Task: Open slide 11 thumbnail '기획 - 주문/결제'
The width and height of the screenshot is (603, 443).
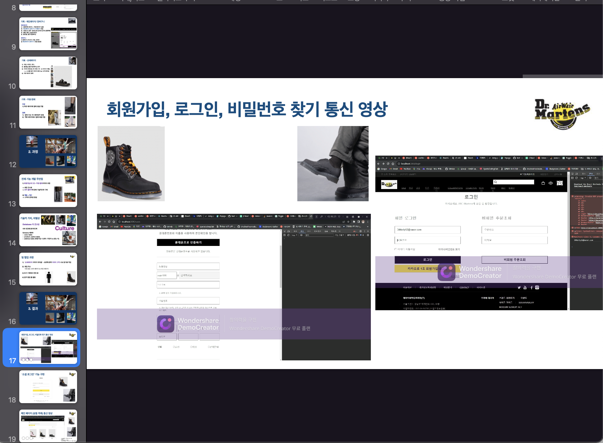Action: point(48,112)
